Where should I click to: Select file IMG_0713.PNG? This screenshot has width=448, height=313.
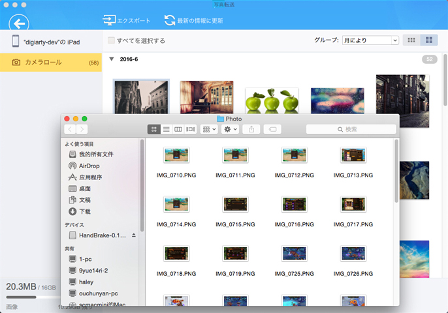pyautogui.click(x=353, y=162)
